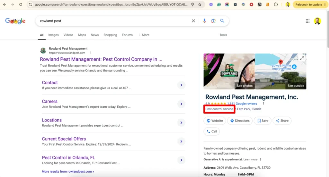Click the Directions button
This screenshot has width=329, height=177.
(x=240, y=121)
